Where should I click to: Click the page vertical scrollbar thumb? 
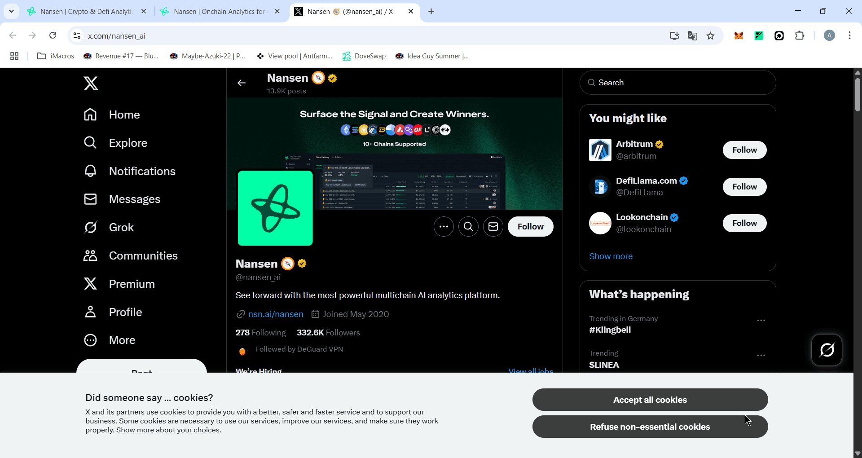[858, 95]
